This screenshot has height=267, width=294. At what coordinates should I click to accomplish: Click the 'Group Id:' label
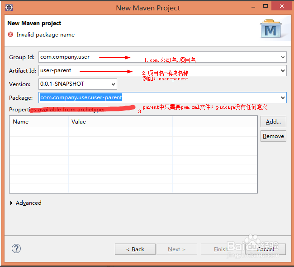point(22,57)
